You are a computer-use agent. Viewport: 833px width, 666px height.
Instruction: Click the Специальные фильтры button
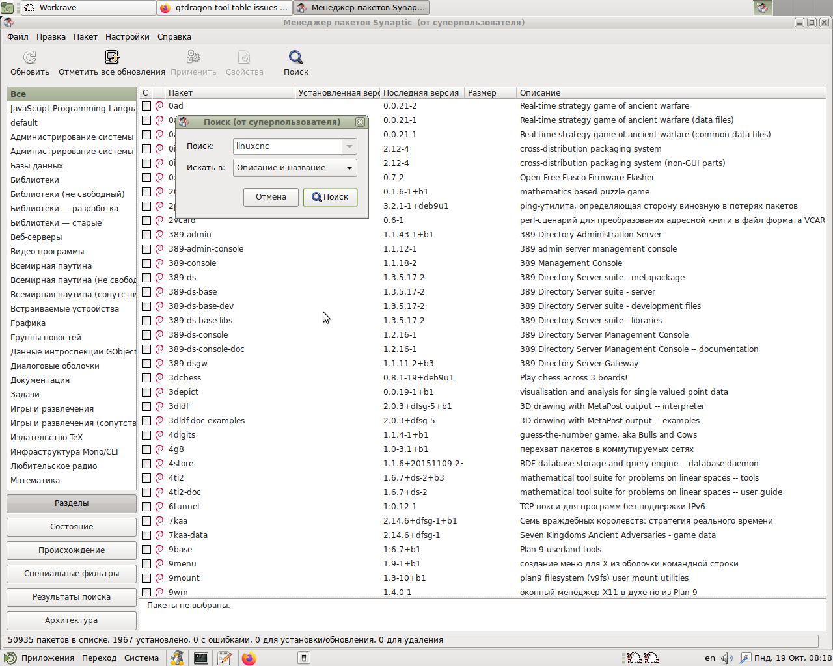point(72,574)
